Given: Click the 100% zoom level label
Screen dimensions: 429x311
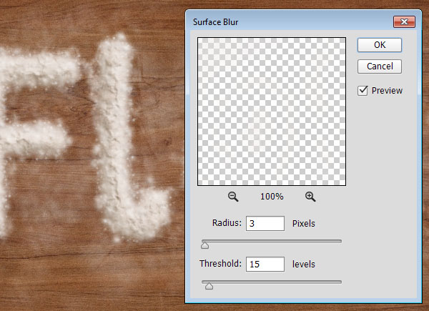Looking at the screenshot, I should pos(272,197).
